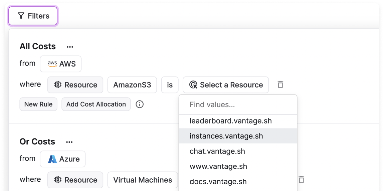
Task: Open the Filters panel button
Action: (x=33, y=16)
